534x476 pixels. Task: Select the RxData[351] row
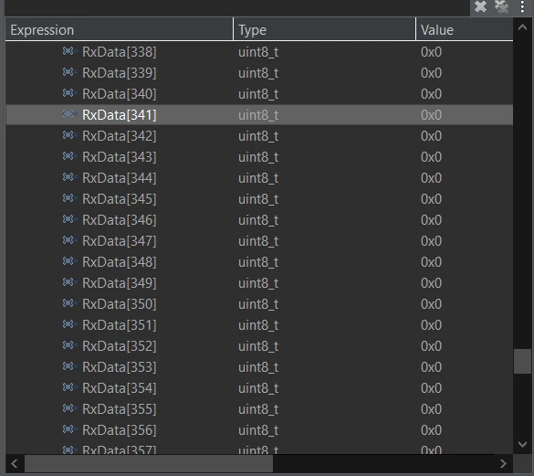coord(259,325)
